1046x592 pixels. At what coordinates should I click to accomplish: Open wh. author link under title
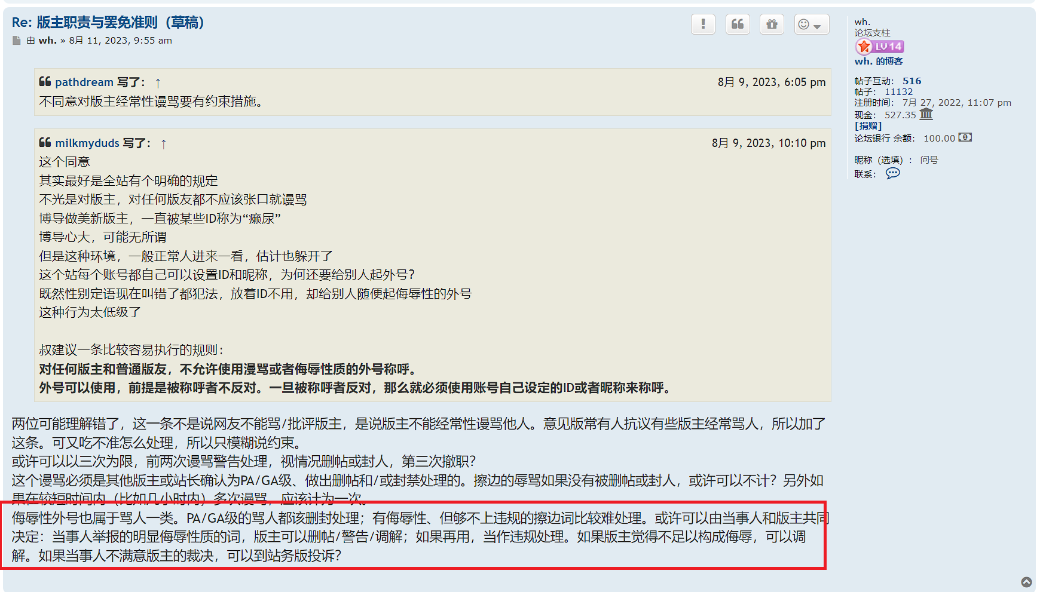pyautogui.click(x=48, y=41)
